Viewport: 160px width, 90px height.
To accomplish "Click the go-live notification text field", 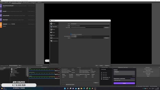I will pyautogui.click(x=124, y=80).
